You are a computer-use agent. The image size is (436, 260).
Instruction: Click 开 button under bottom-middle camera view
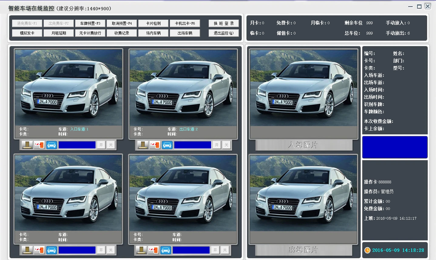[x=215, y=250]
